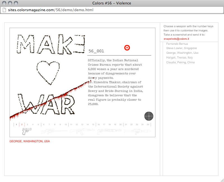Go to image number 18 on timeline
This screenshot has width=224, height=182.
click(109, 125)
